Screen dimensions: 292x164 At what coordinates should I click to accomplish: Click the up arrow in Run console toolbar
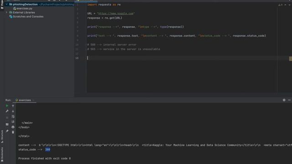click(13, 106)
